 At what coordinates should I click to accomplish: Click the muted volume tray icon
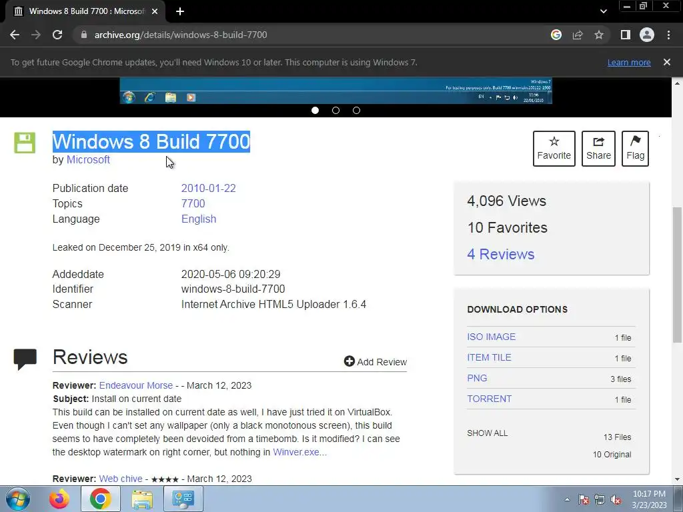616,499
